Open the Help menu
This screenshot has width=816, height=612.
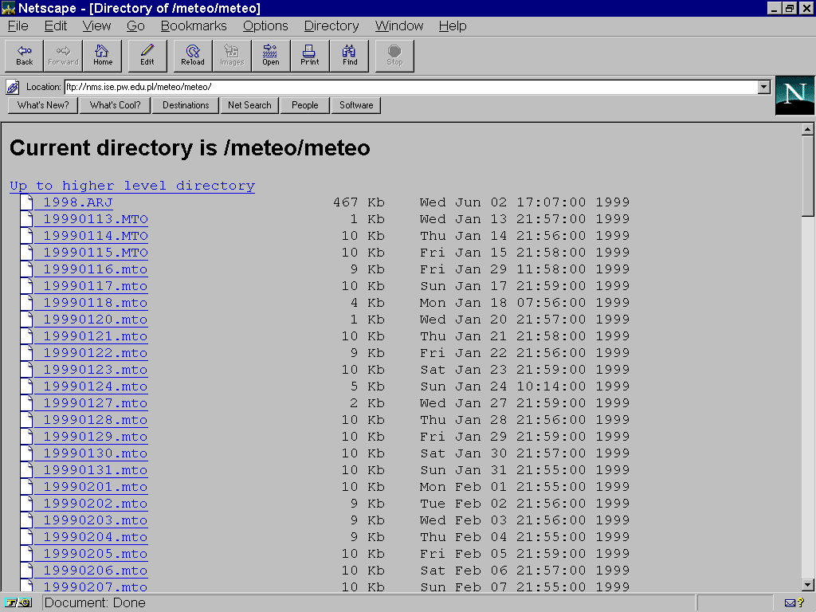[453, 26]
